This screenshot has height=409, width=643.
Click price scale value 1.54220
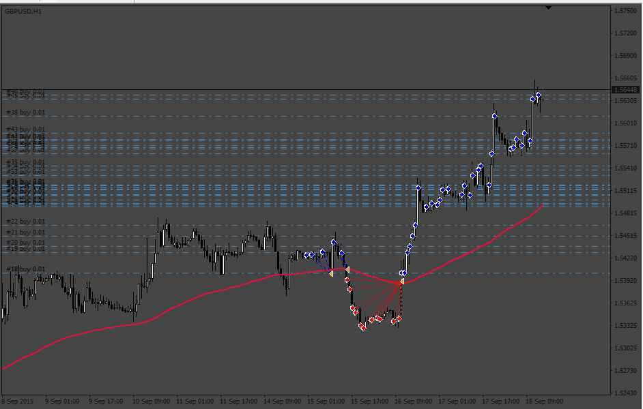[625, 258]
